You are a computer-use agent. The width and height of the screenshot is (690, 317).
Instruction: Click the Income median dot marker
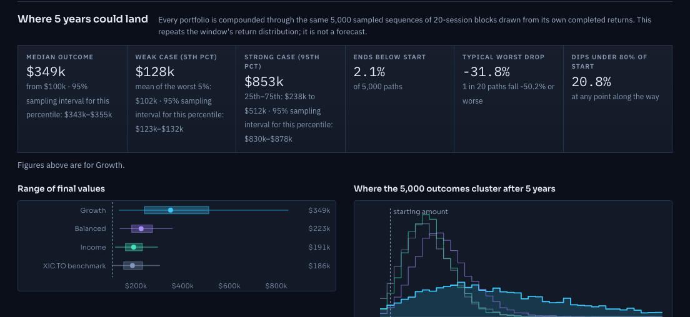[x=134, y=247]
